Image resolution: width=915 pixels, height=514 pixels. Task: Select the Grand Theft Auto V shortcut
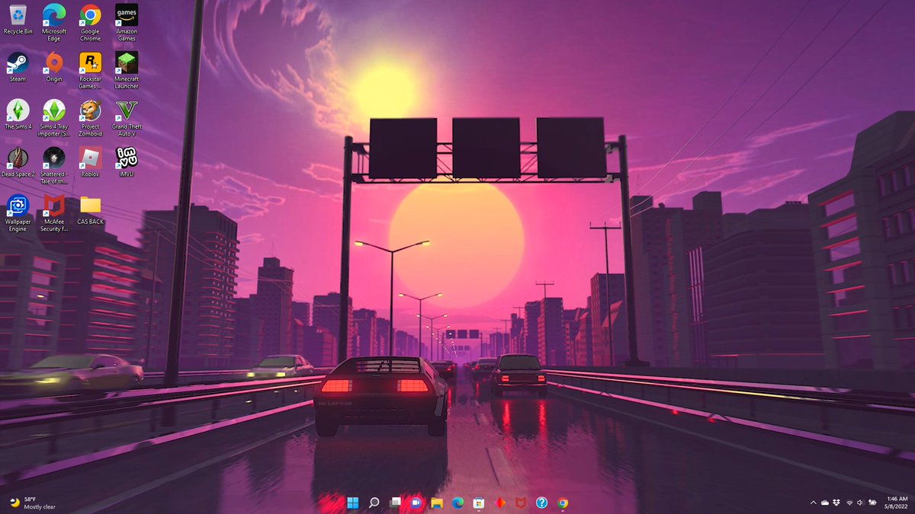click(x=127, y=118)
